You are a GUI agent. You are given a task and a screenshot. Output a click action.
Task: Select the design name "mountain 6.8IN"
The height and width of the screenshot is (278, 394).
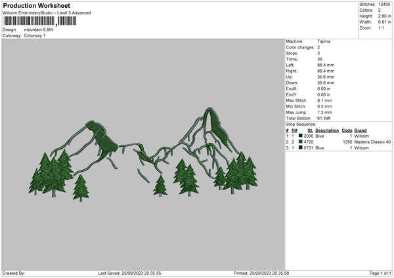click(x=39, y=30)
